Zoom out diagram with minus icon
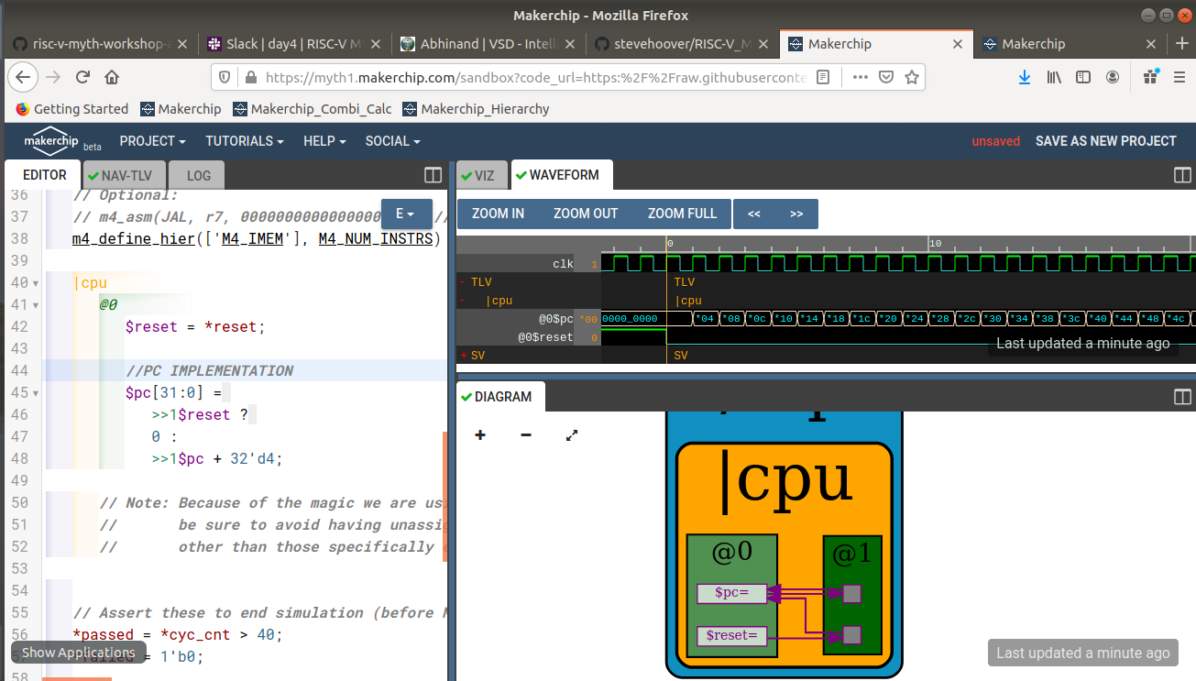The width and height of the screenshot is (1196, 681). [x=526, y=435]
